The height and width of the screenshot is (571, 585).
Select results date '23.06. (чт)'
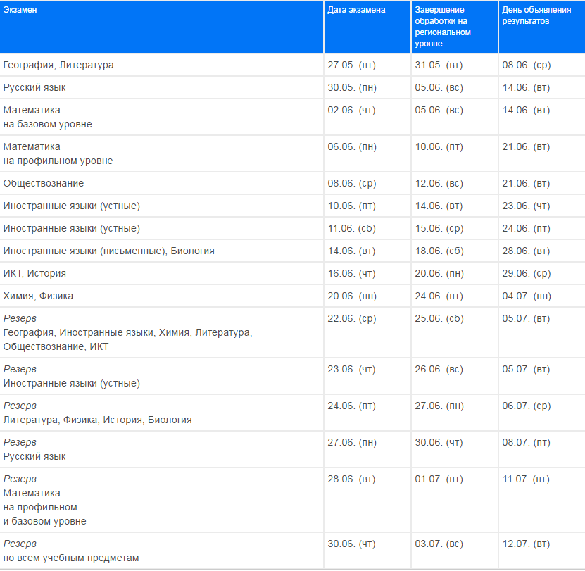point(542,206)
